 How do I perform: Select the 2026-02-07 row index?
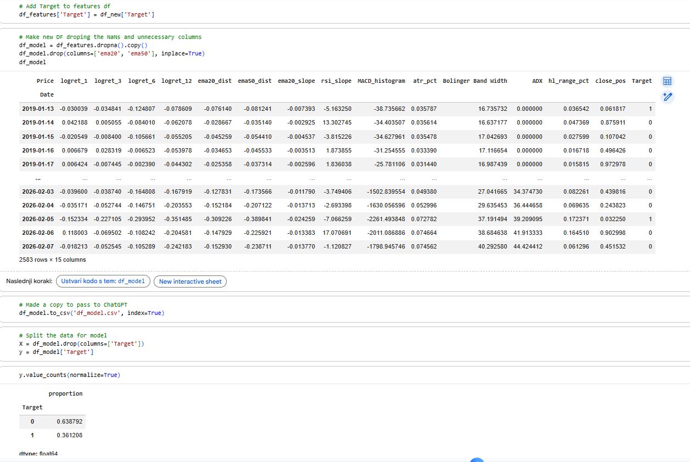coord(38,246)
